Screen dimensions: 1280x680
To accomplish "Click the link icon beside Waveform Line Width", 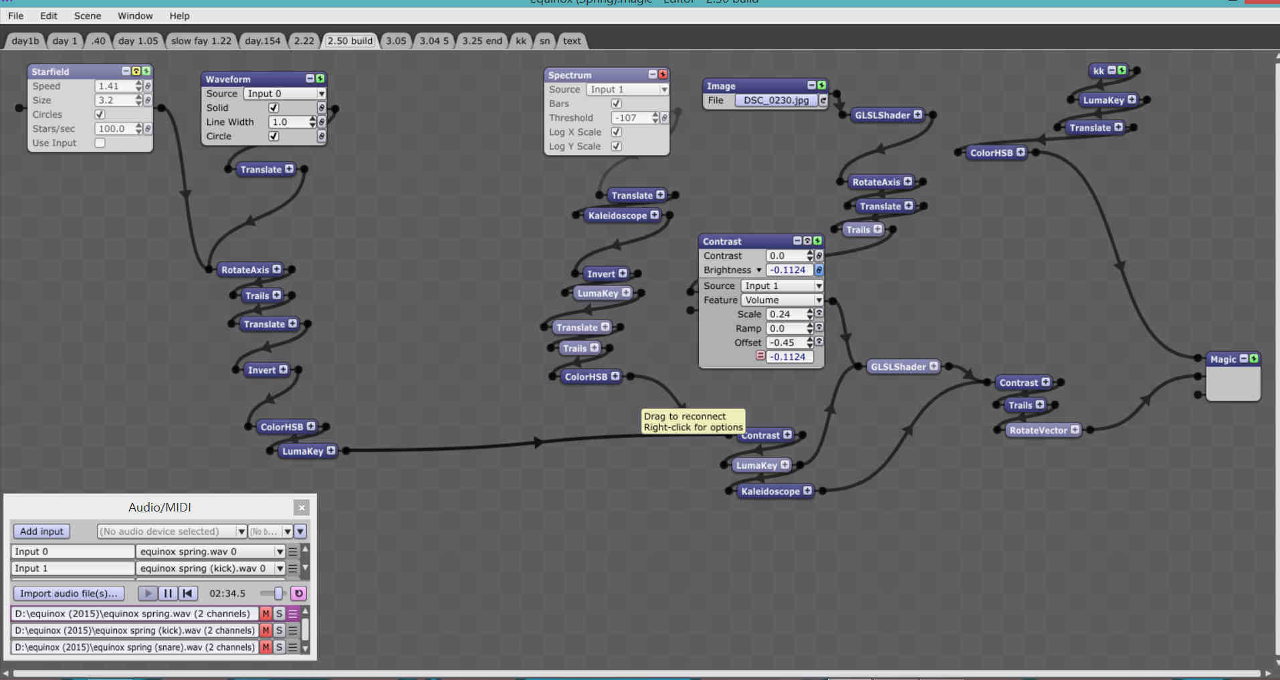I will (321, 122).
